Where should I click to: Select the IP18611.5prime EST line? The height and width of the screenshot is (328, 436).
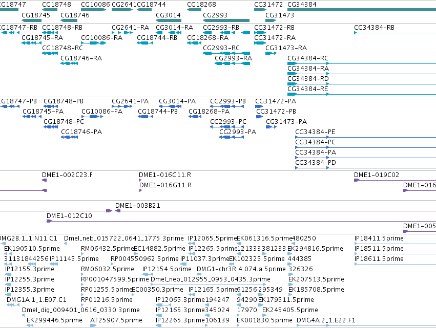click(395, 265)
